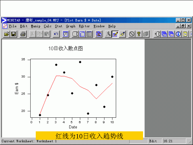Expand the Calc menu
The image size is (193, 145).
[48, 26]
